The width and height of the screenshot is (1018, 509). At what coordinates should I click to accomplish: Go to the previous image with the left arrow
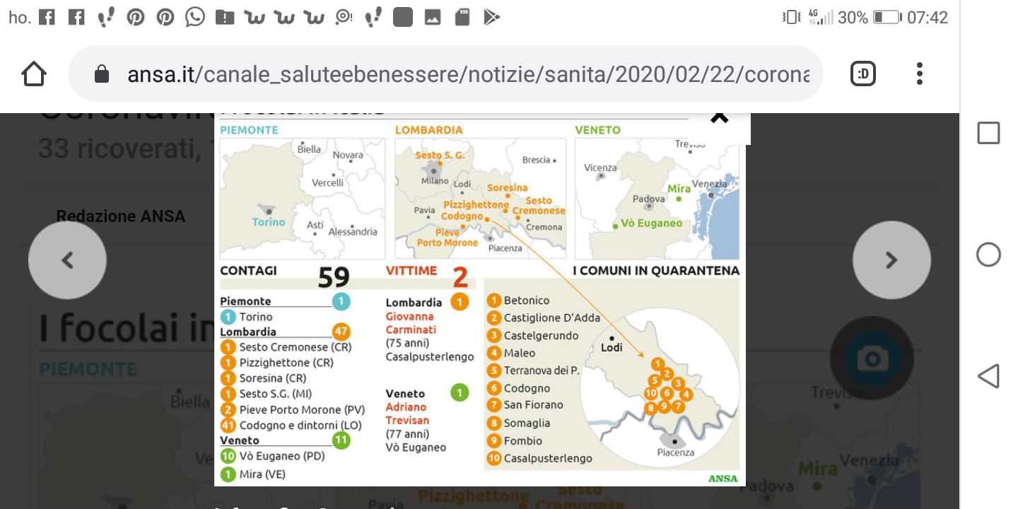point(67,260)
